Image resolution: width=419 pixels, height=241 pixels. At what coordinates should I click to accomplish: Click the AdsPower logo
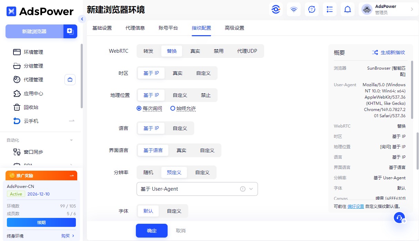[40, 11]
